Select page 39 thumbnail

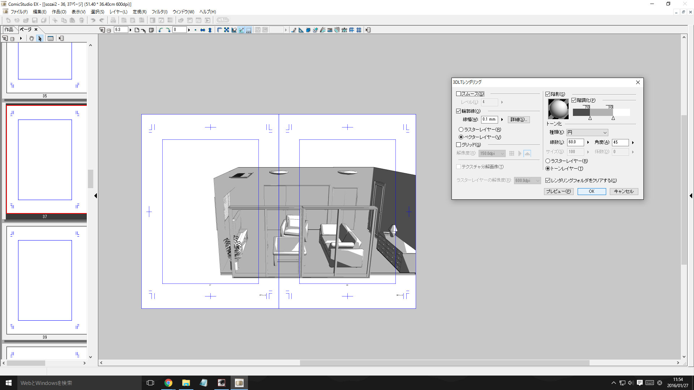45,280
